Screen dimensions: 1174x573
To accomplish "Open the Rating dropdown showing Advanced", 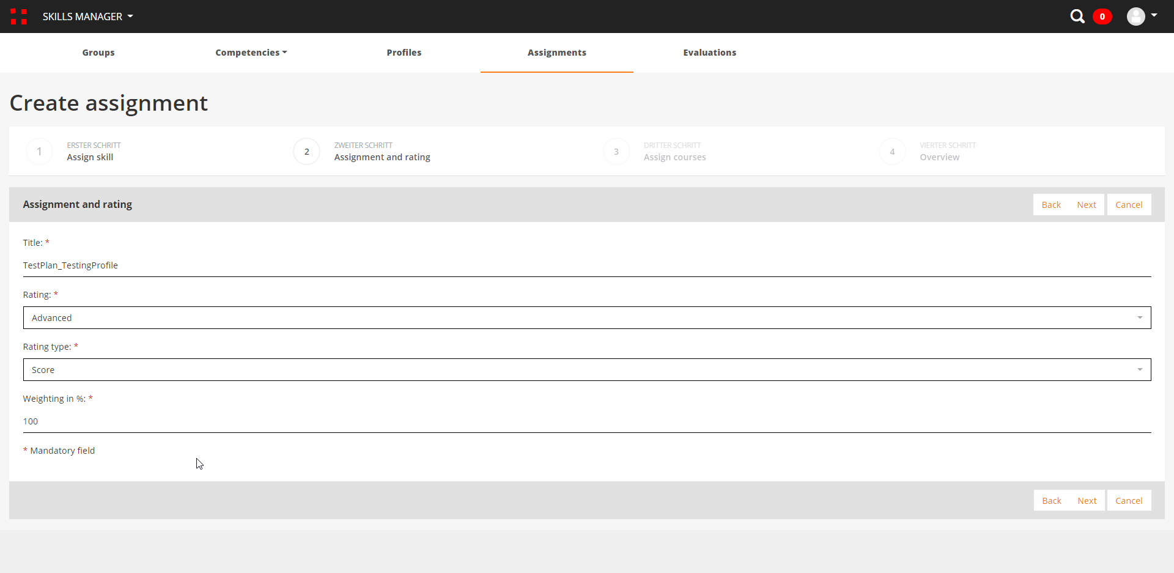I will pos(586,318).
